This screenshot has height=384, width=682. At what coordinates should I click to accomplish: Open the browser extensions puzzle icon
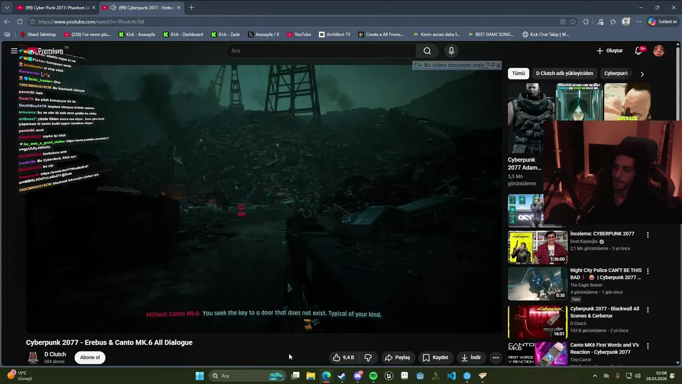(x=586, y=21)
